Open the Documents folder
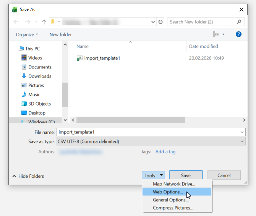Viewport: 256px width, 216px height. (40, 67)
